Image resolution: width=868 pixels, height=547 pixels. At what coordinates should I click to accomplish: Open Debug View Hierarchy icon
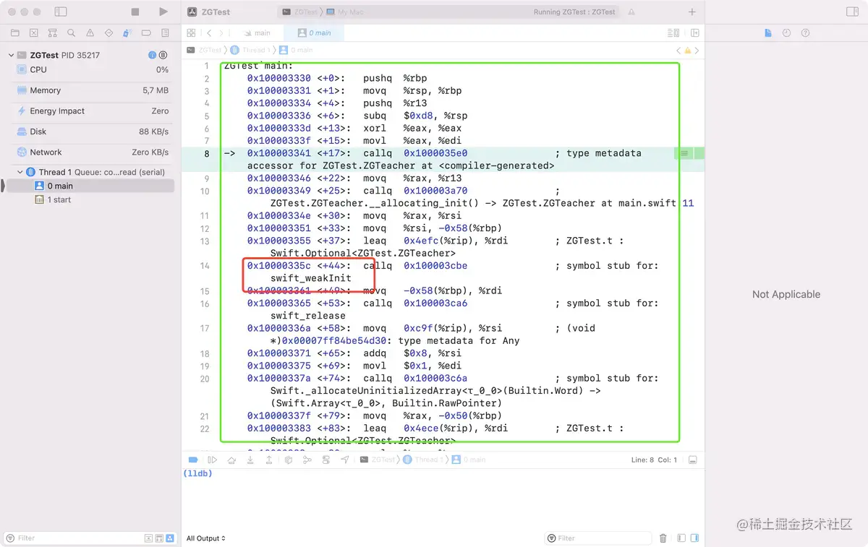289,460
